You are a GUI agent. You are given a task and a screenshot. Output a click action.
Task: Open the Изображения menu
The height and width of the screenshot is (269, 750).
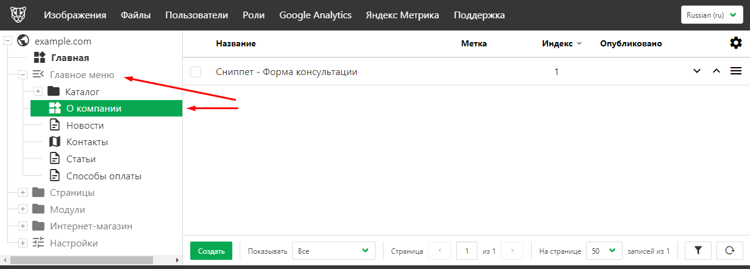pos(75,15)
